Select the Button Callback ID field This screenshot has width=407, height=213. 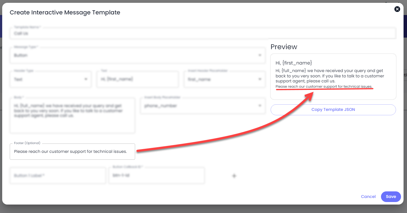click(x=156, y=176)
